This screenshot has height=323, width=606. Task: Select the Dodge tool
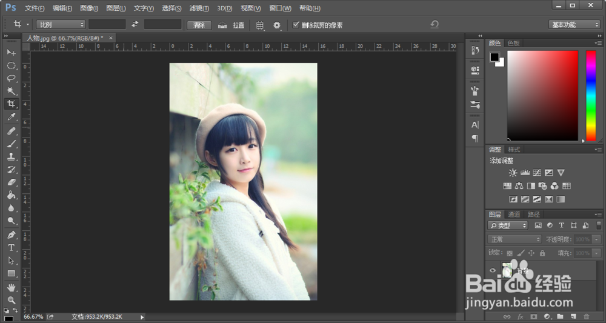coord(11,221)
